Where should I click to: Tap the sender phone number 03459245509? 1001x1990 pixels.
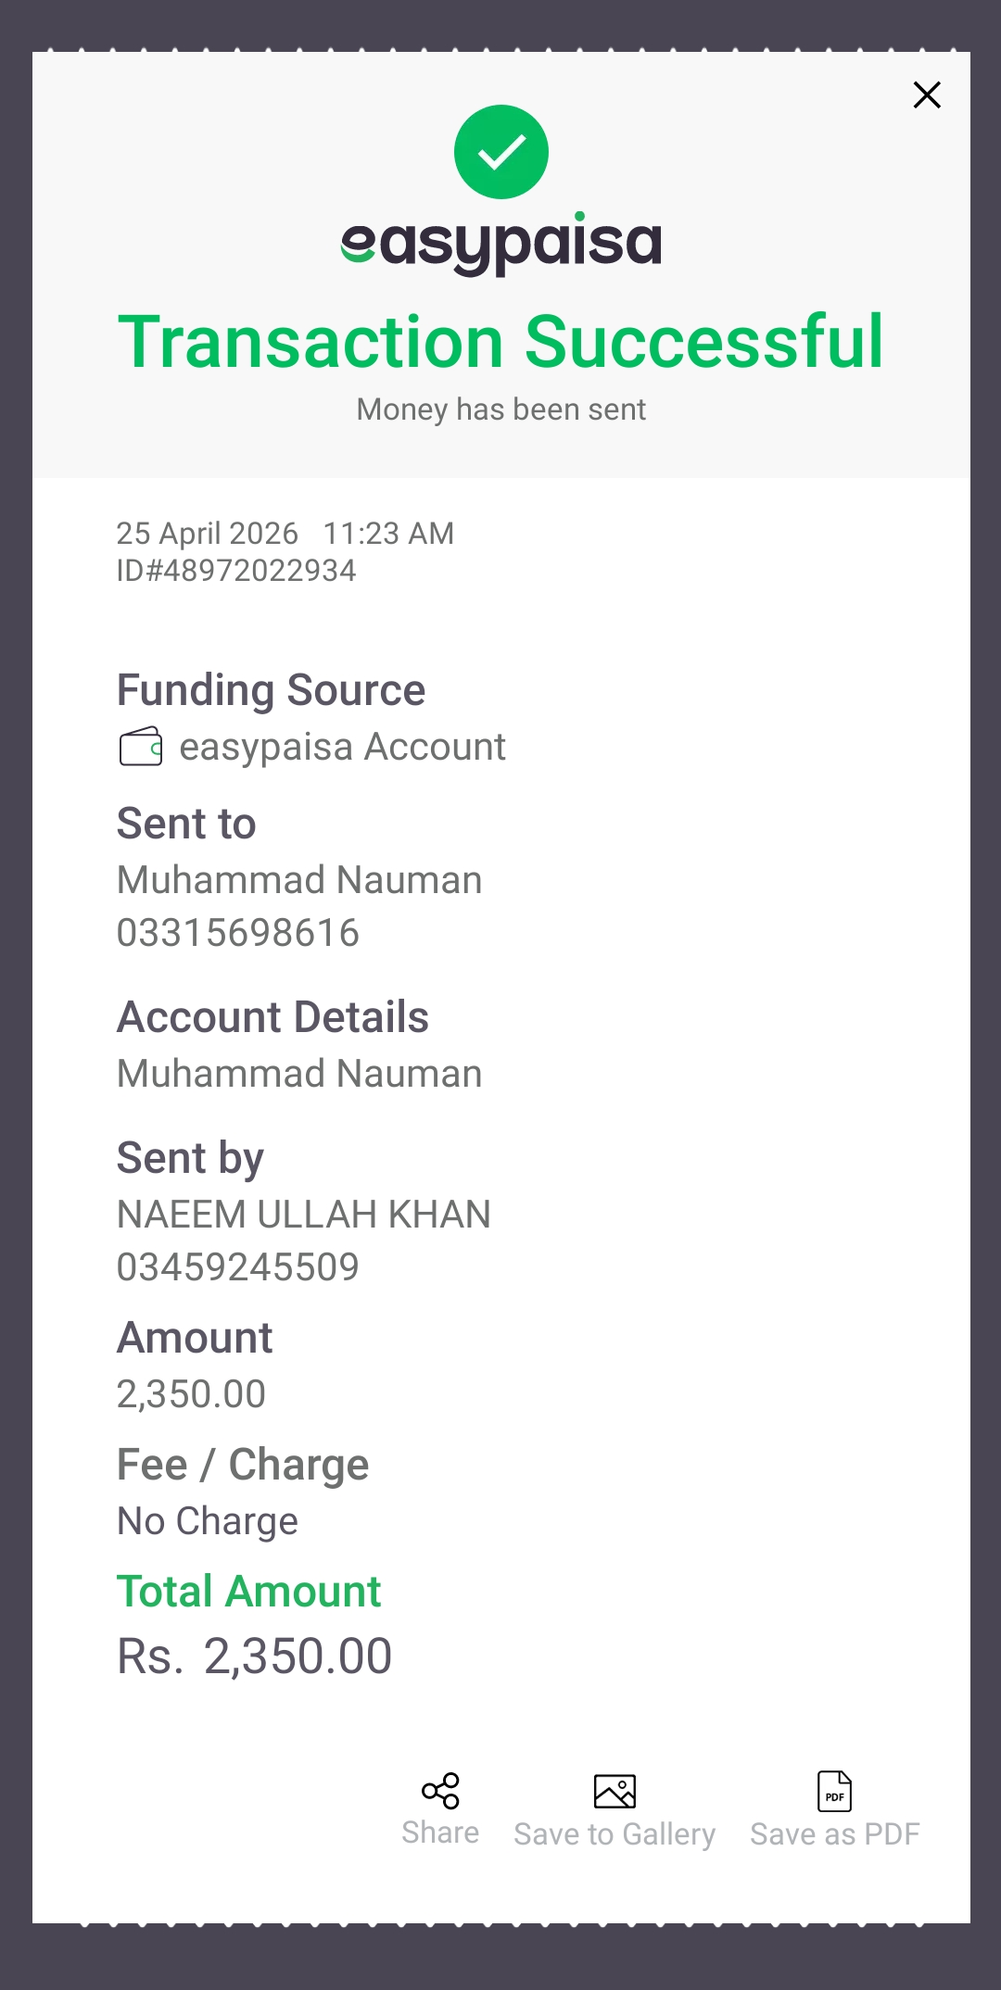tap(238, 1267)
